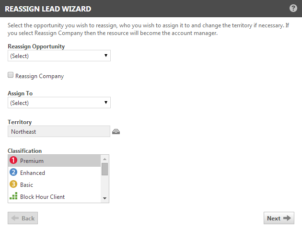302x230 pixels.
Task: Click the yellow Basic classification icon
Action: (13, 184)
